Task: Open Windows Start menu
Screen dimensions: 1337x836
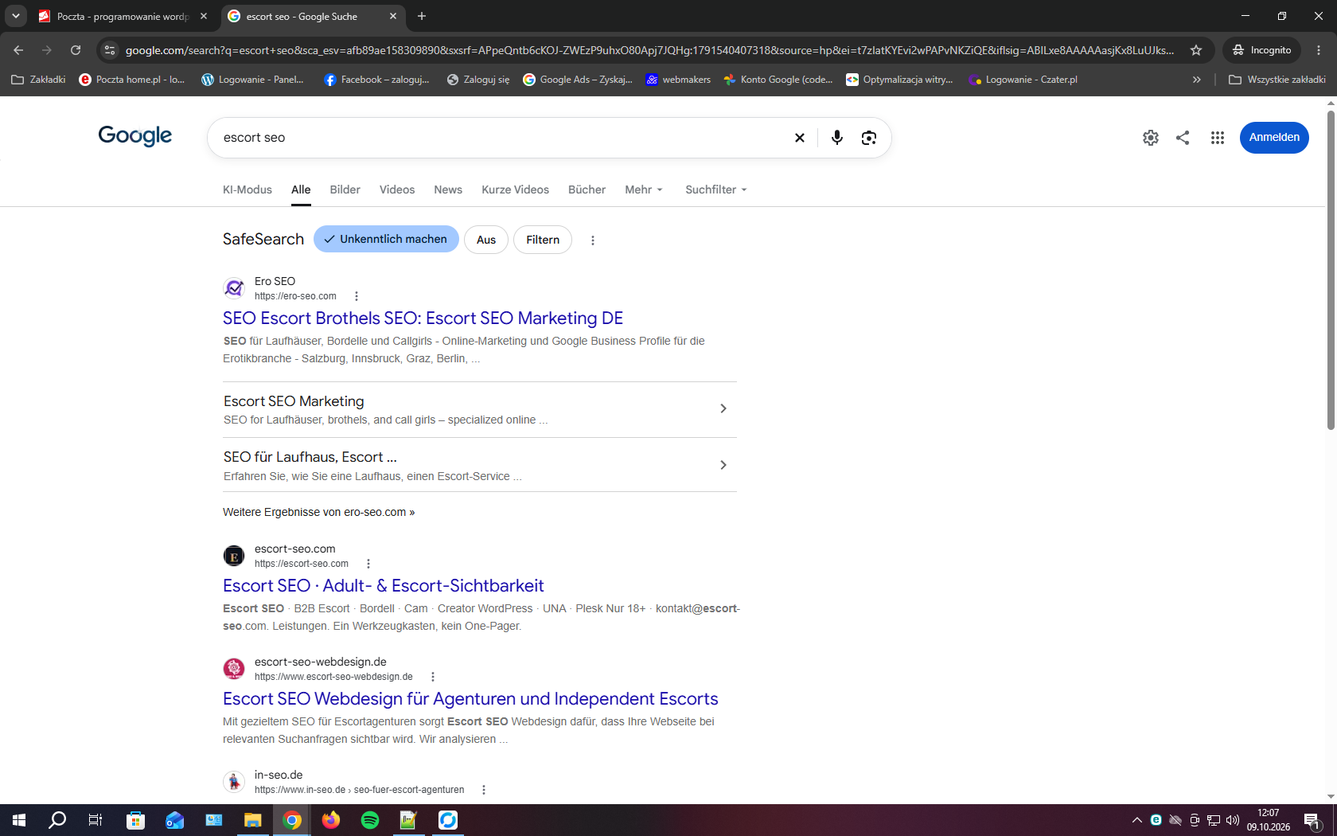Action: 19,820
